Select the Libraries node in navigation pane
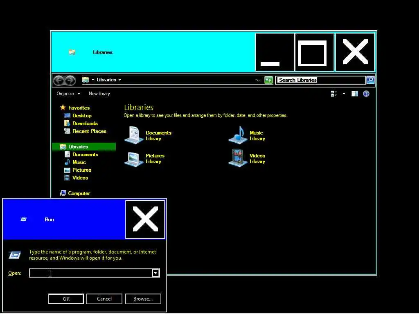The height and width of the screenshot is (314, 419). click(x=84, y=147)
